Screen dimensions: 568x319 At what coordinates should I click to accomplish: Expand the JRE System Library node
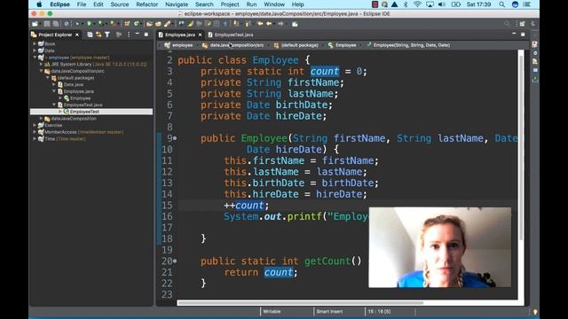click(42, 64)
